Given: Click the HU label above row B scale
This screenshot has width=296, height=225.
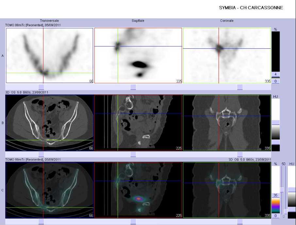Looking at the screenshot, I should point(275,96).
